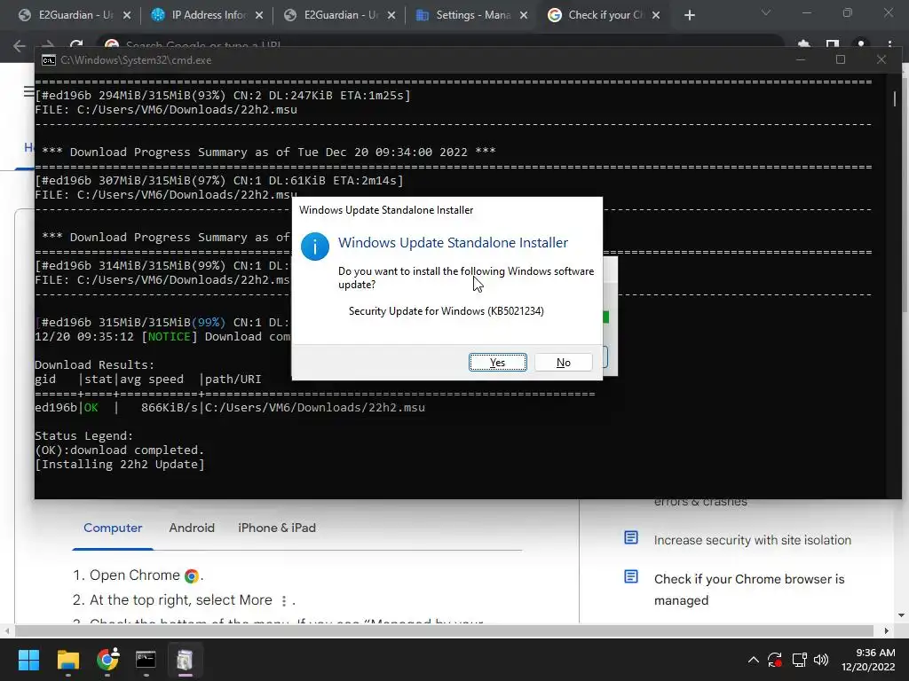The width and height of the screenshot is (909, 681).
Task: Click green NOTICE text in cmd output
Action: (x=170, y=336)
